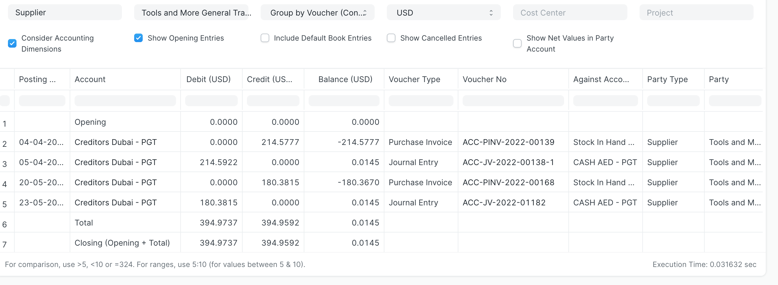Enable Include Default Book Entries
The width and height of the screenshot is (778, 285).
[x=265, y=38]
